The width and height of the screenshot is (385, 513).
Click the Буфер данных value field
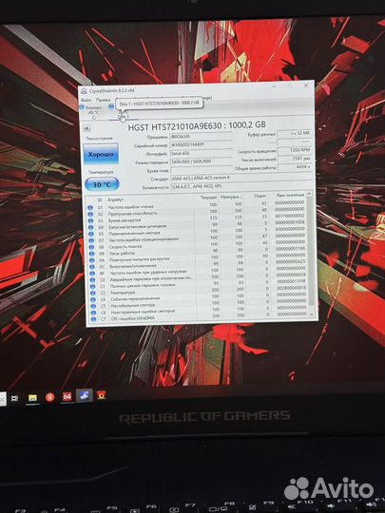coord(295,134)
